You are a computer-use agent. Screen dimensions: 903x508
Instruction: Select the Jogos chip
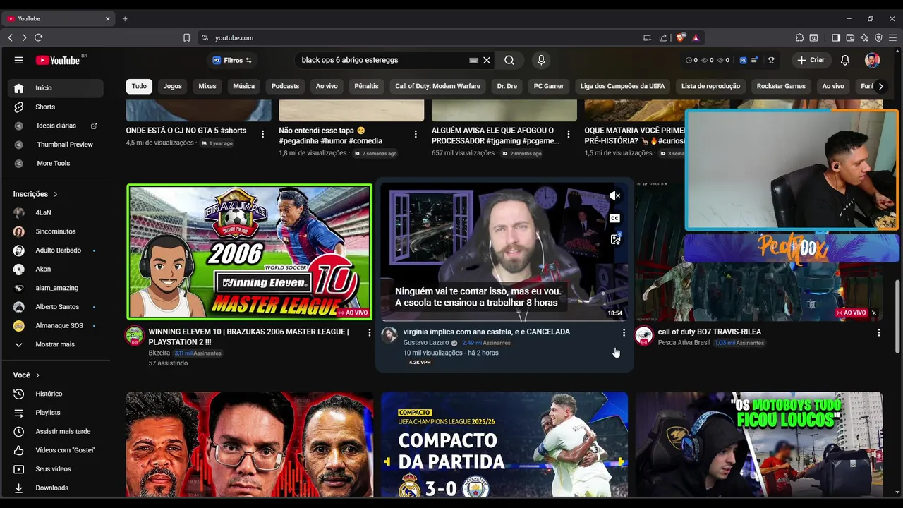point(172,86)
